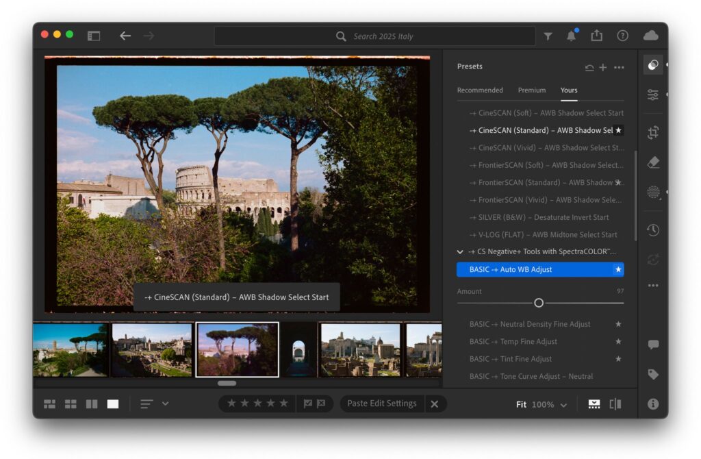Select the Healing eraser tool
This screenshot has height=459, width=701.
[653, 162]
